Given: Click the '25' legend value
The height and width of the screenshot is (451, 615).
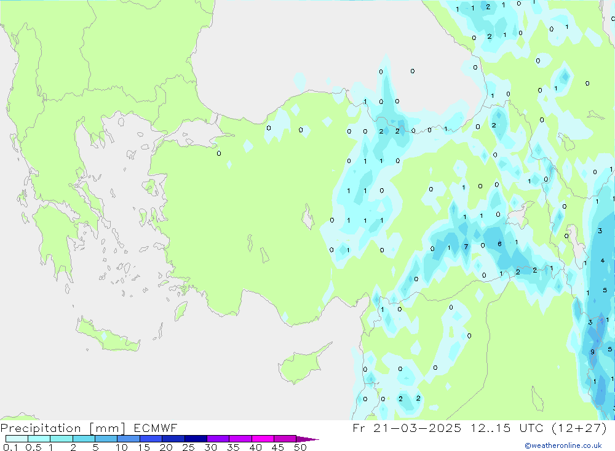Looking at the screenshot, I should pyautogui.click(x=188, y=447).
